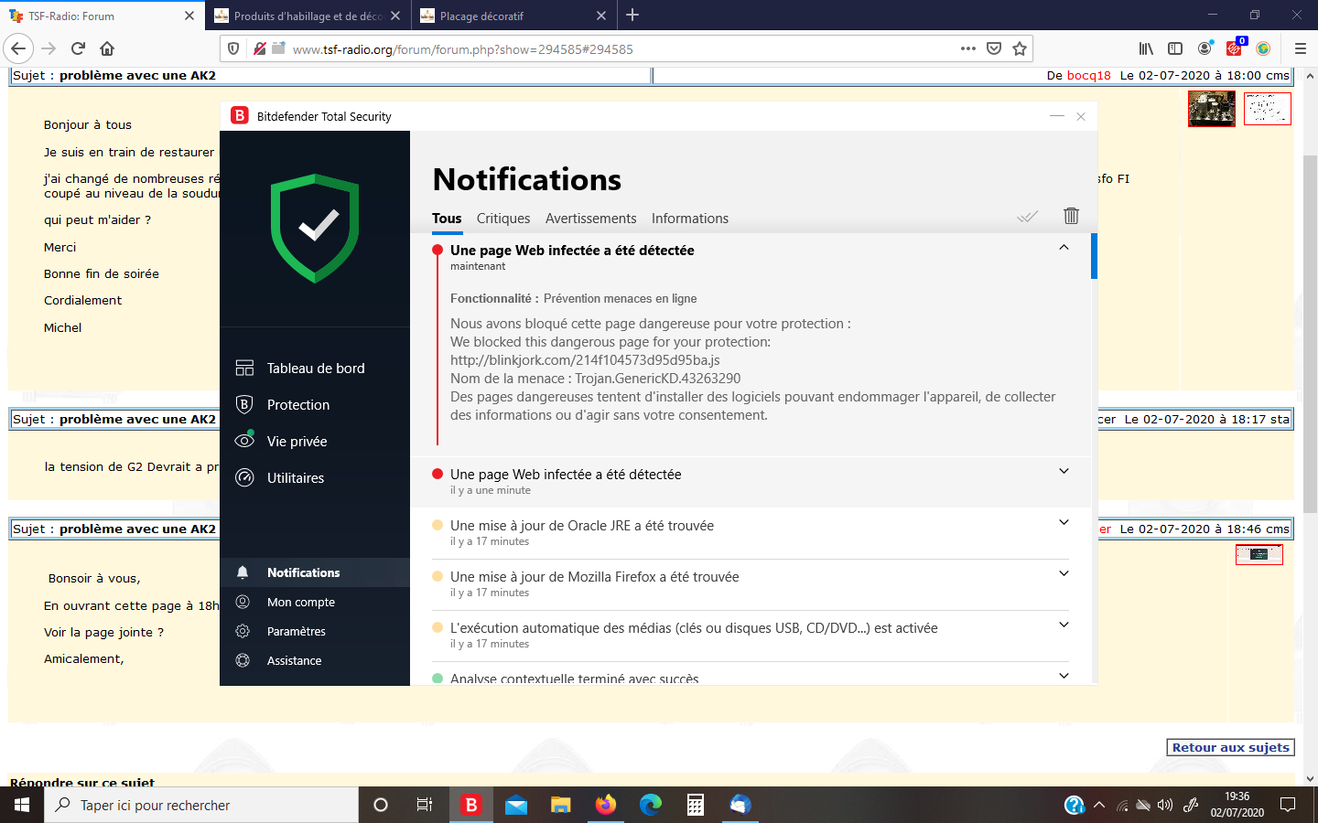Open Windows Start menu
Image resolution: width=1318 pixels, height=823 pixels.
point(22,805)
